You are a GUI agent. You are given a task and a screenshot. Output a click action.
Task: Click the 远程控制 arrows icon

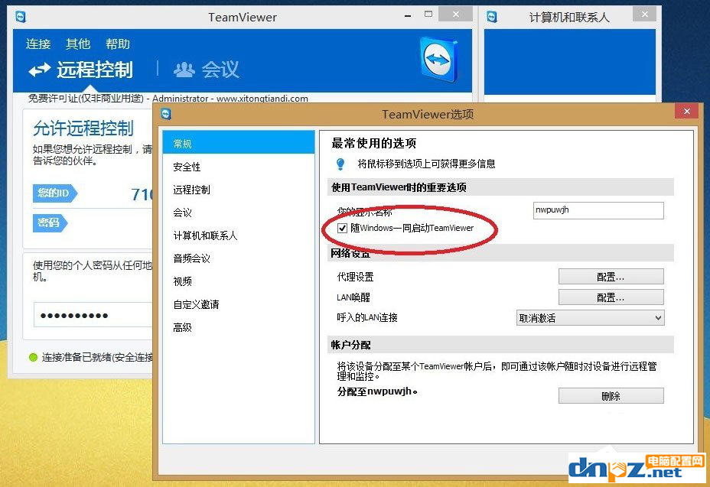click(x=40, y=70)
